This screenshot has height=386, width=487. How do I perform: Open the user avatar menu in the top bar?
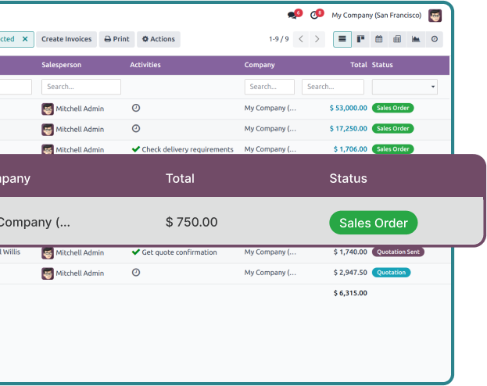[x=435, y=16]
